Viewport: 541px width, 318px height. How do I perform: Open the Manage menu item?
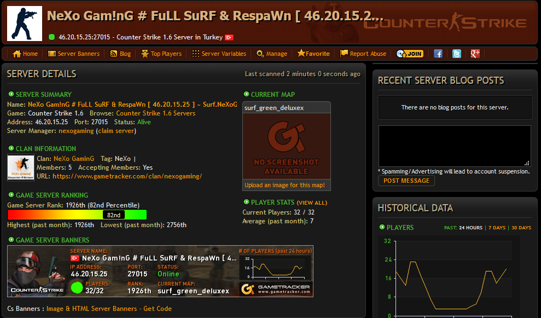pos(276,54)
